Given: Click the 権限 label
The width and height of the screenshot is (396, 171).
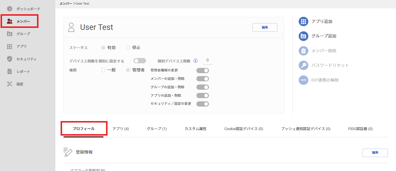Looking at the screenshot, I should coord(73,70).
